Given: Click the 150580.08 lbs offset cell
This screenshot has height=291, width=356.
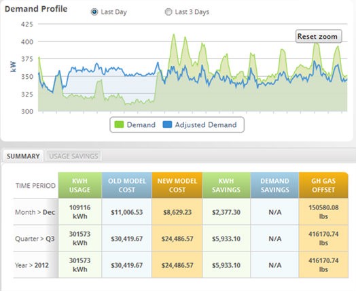Looking at the screenshot, I should point(323,211).
